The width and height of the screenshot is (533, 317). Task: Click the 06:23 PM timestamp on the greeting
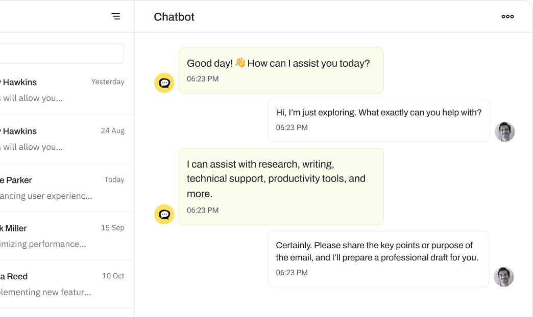point(202,78)
